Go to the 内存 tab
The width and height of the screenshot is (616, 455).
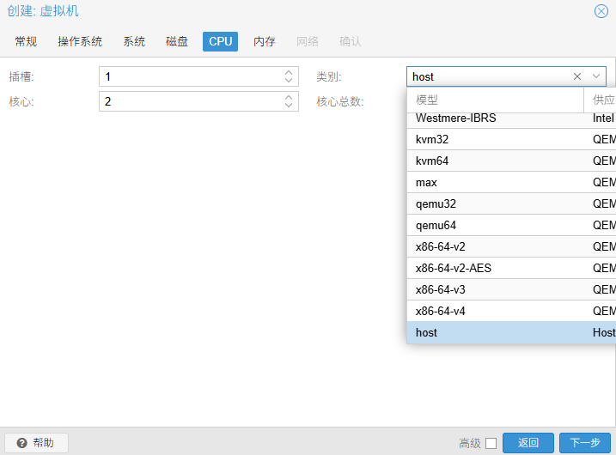tap(265, 41)
